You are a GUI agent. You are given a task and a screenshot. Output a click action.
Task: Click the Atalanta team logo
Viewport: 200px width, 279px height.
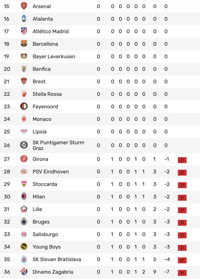pos(24,19)
